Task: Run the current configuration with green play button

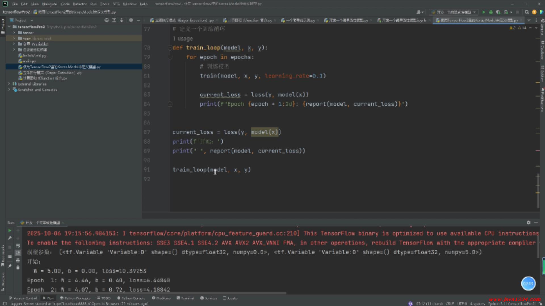Action: [484, 12]
